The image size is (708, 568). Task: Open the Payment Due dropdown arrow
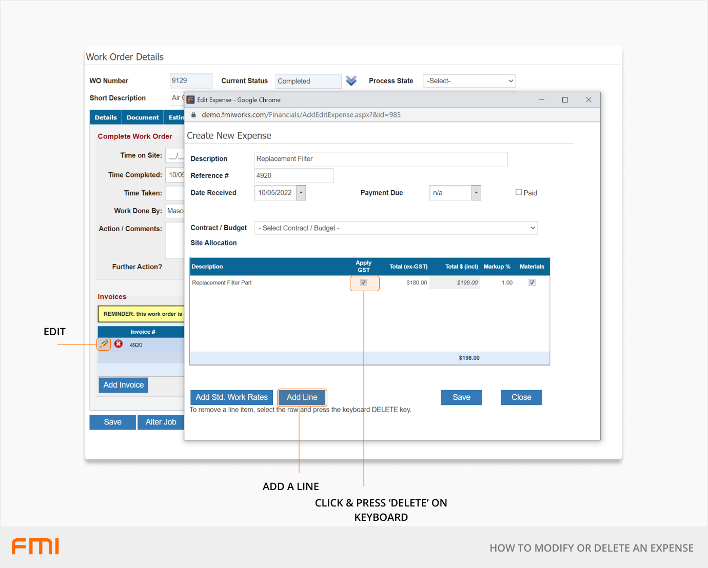click(476, 193)
